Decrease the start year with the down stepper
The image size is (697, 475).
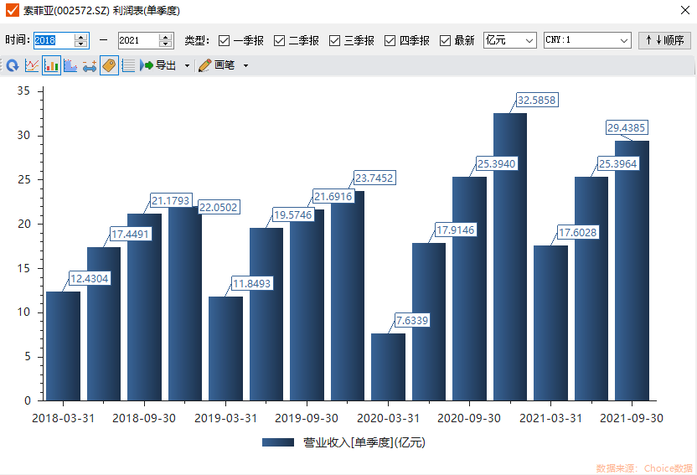tap(81, 44)
